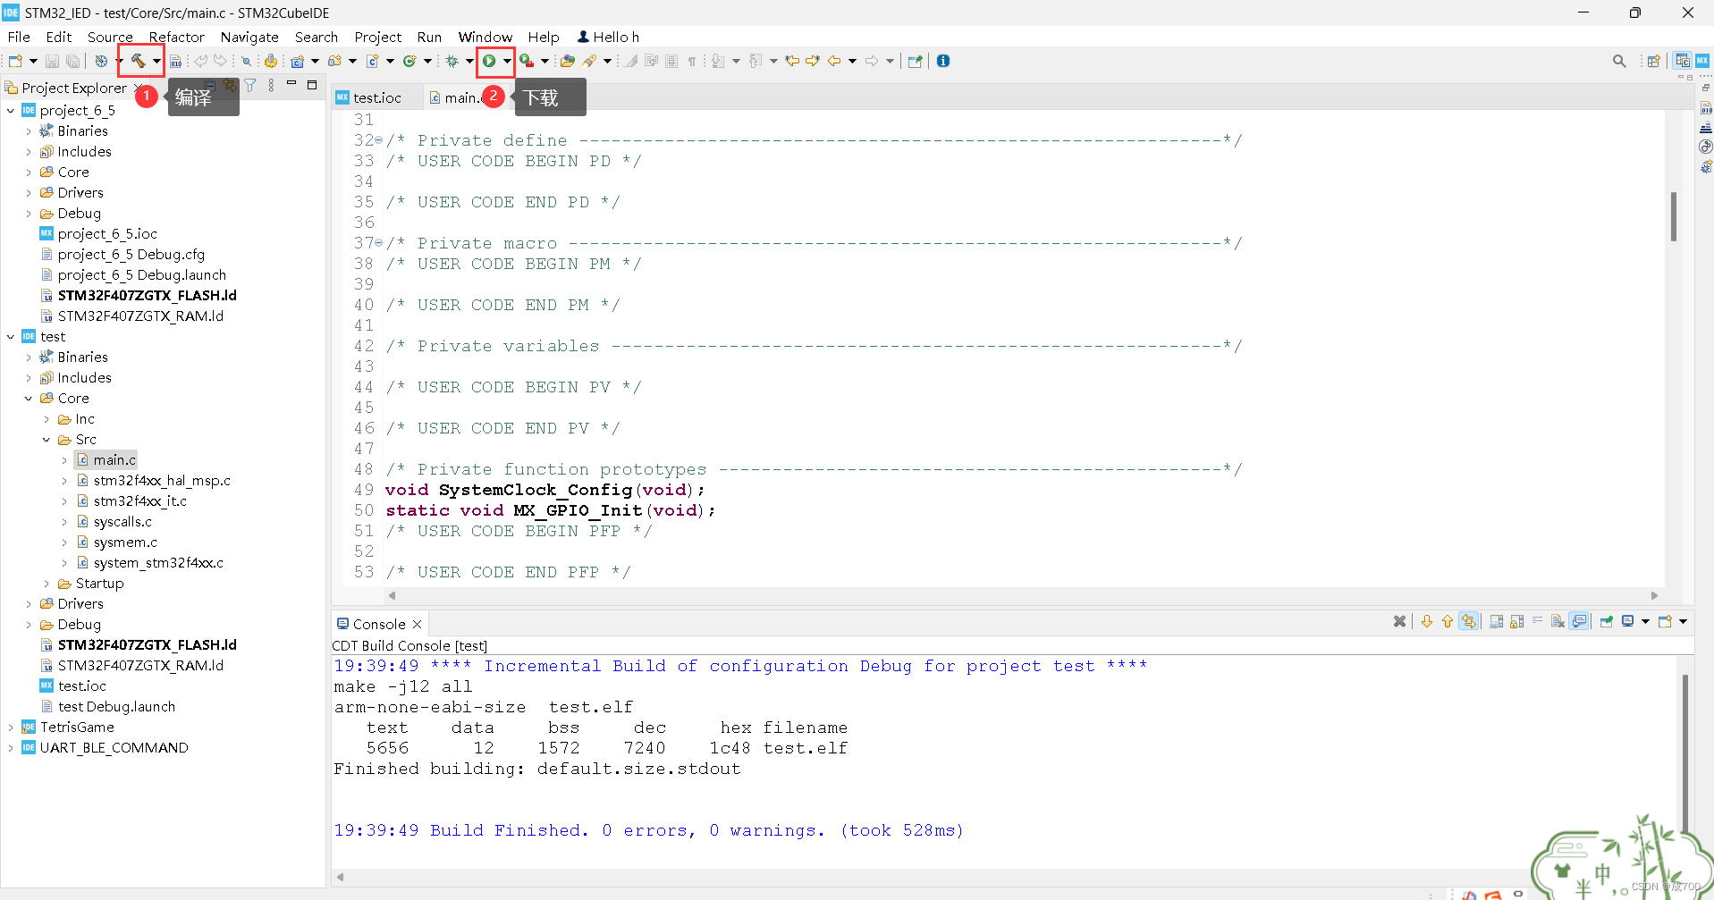Click the Information (i) toolbar icon

tap(943, 61)
